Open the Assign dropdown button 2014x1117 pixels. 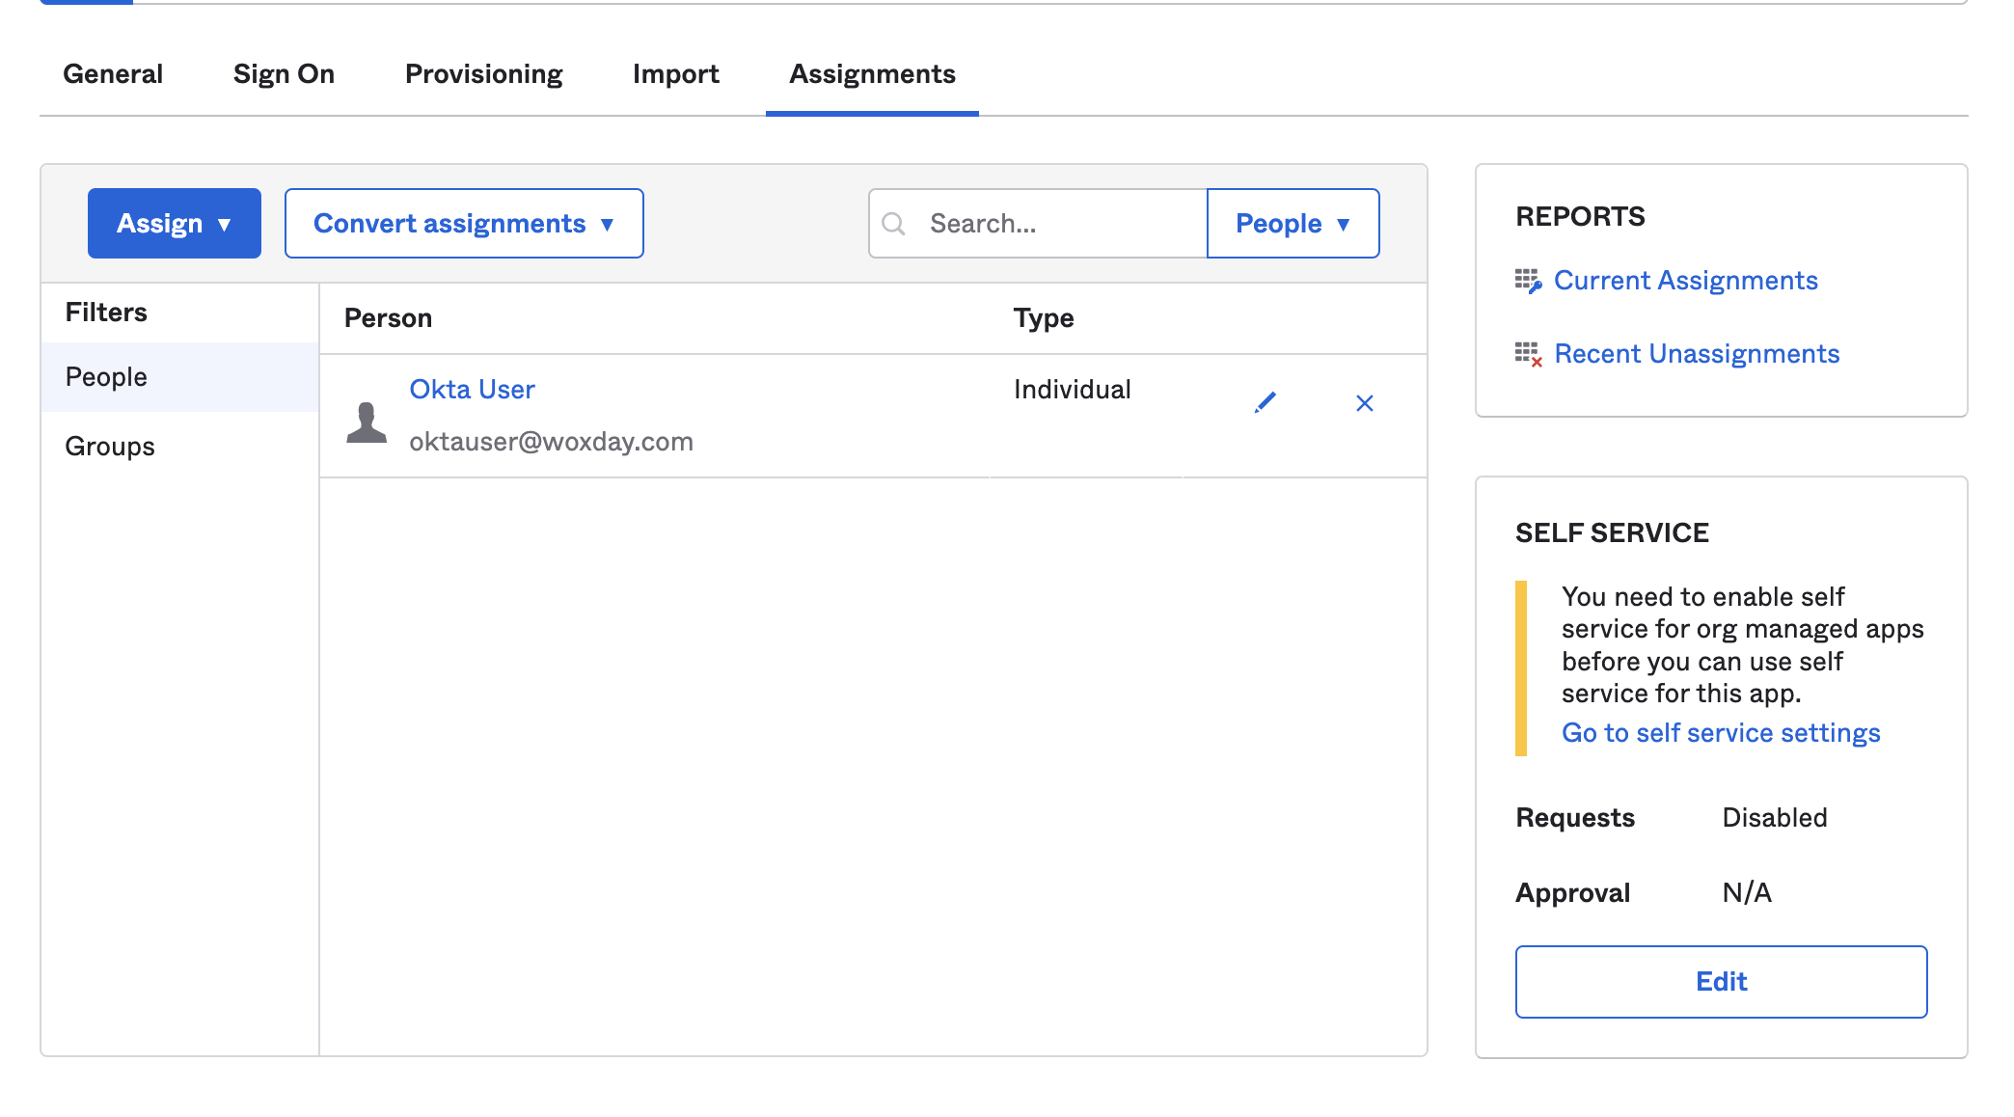(175, 223)
